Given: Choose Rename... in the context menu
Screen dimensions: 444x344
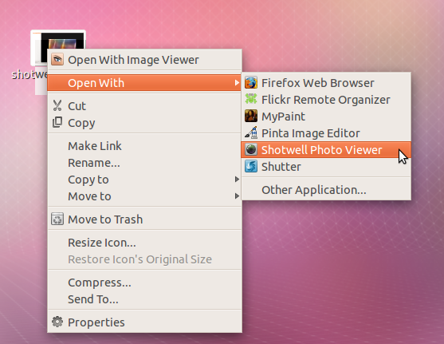Looking at the screenshot, I should point(144,163).
